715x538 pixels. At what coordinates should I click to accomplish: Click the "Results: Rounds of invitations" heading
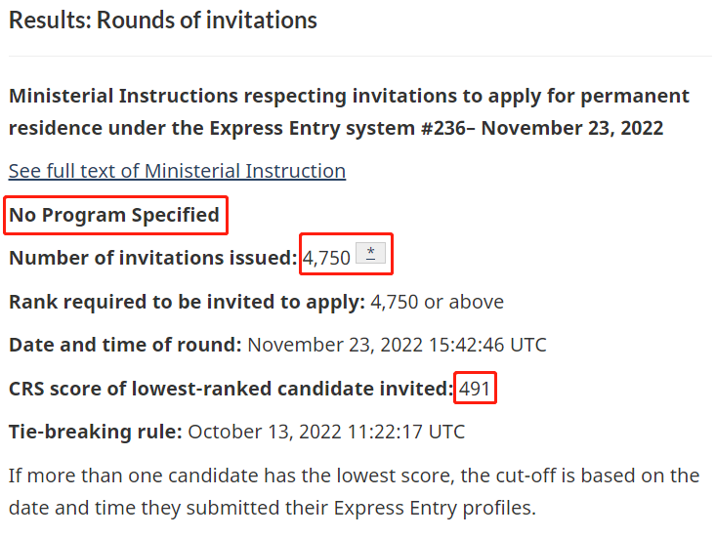point(163,21)
